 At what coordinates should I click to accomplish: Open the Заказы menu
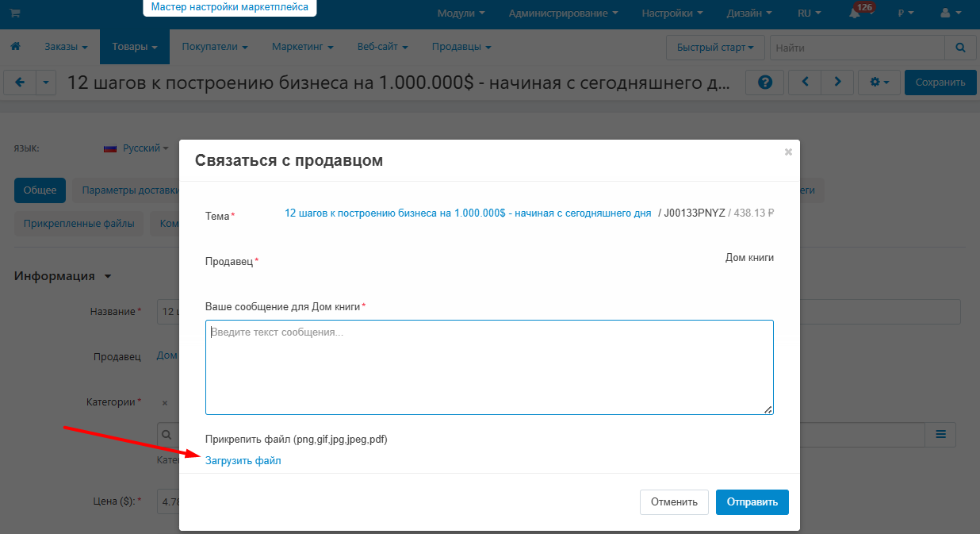point(66,47)
